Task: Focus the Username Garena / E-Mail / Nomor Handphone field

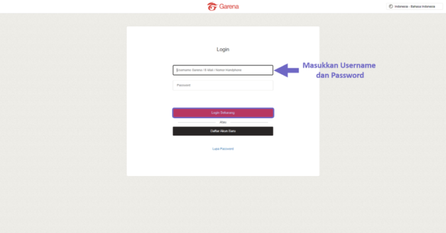Action: coord(223,70)
